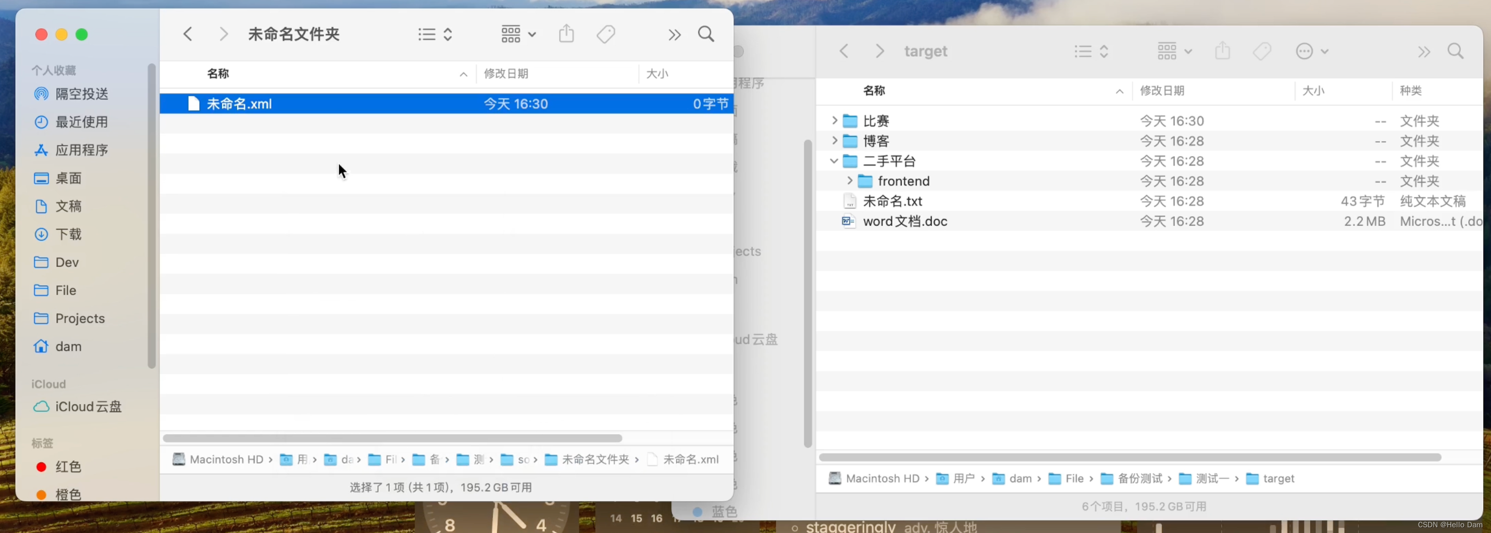Select the 未命名.xml file row
The width and height of the screenshot is (1491, 533).
click(446, 104)
